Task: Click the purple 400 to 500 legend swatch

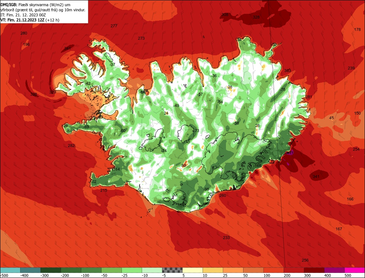Action: (334, 270)
